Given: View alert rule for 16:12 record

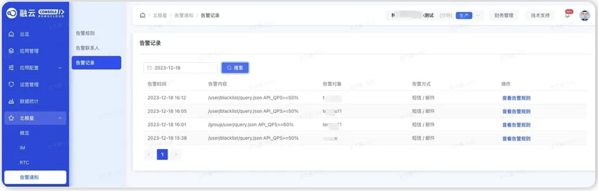Looking at the screenshot, I should [x=516, y=98].
